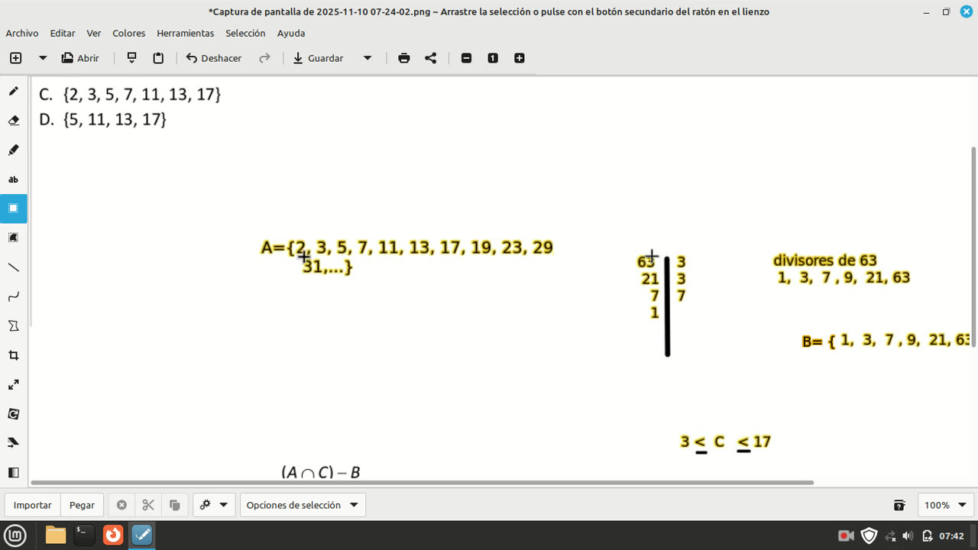This screenshot has width=978, height=550.
Task: Select the Eraser tool
Action: (13, 121)
